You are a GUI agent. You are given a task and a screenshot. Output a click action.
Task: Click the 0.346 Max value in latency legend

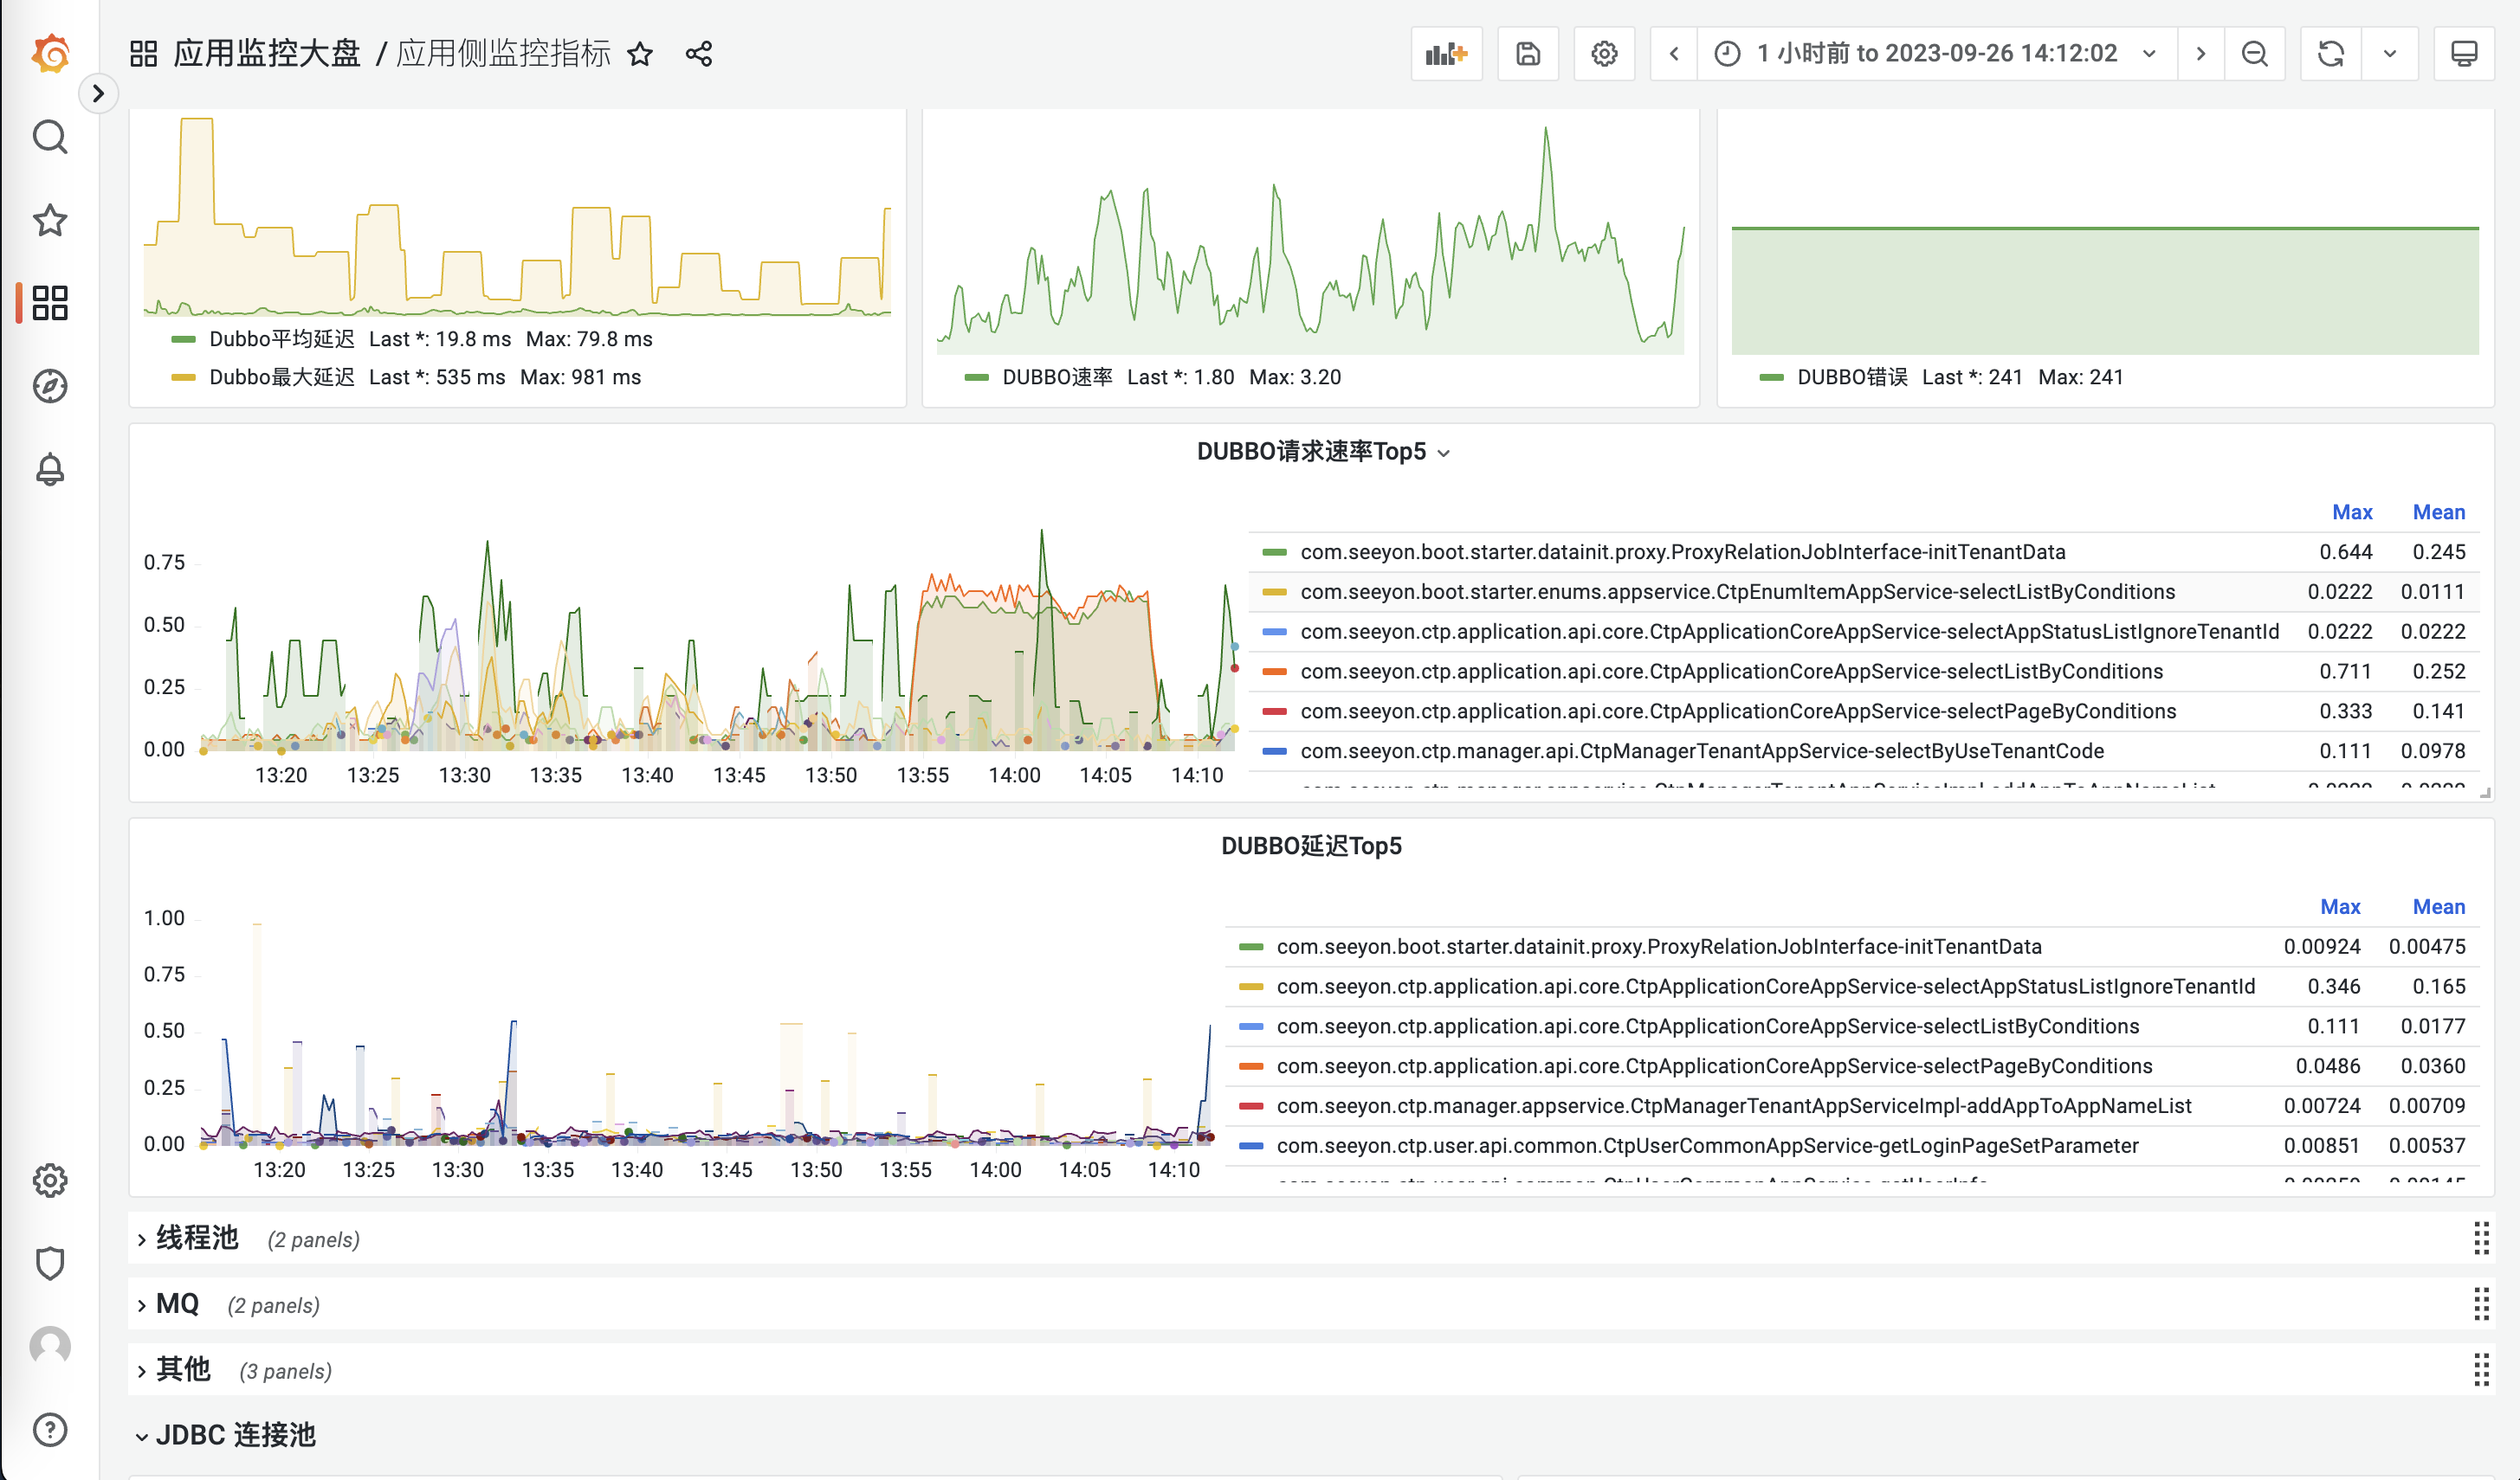click(2333, 987)
